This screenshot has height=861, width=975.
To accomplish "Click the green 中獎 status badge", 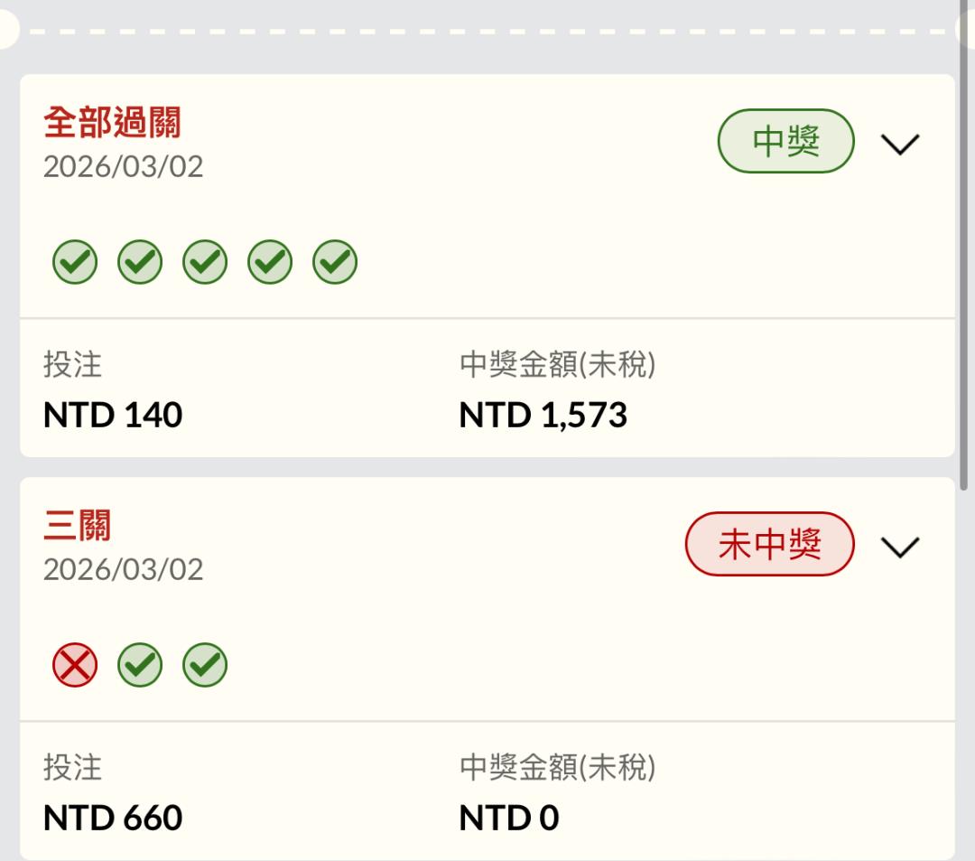I will [x=785, y=142].
